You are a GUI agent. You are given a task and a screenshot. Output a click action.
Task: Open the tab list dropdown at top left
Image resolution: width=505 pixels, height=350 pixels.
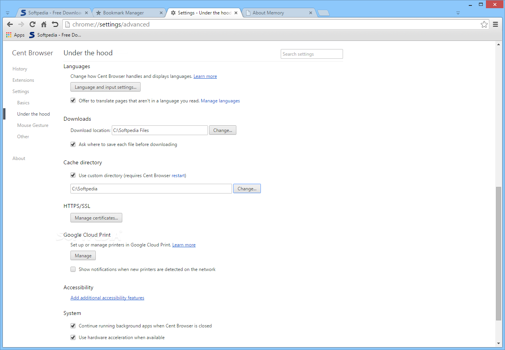(x=7, y=13)
